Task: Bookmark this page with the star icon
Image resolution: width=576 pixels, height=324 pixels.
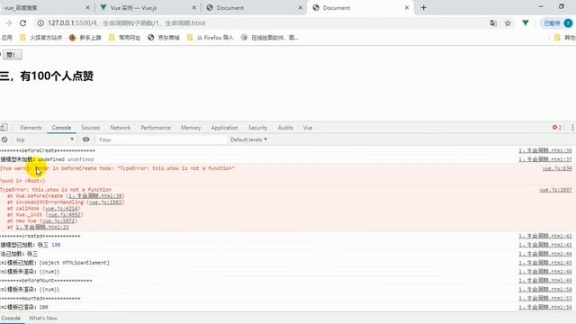Action: 508,23
